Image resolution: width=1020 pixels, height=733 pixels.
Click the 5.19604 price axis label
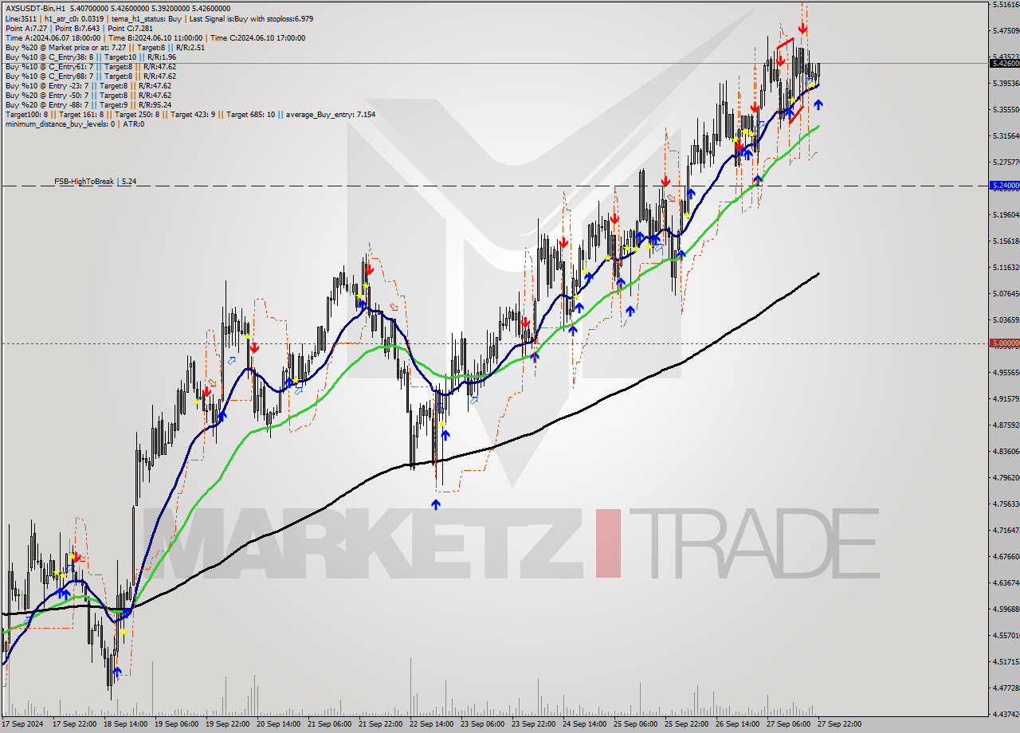pyautogui.click(x=1005, y=214)
